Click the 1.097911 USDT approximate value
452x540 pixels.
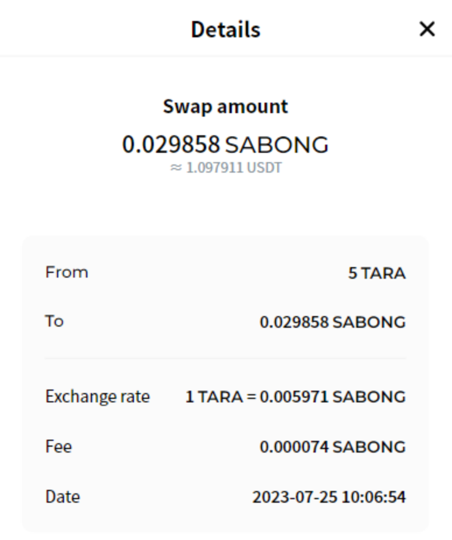pos(233,168)
